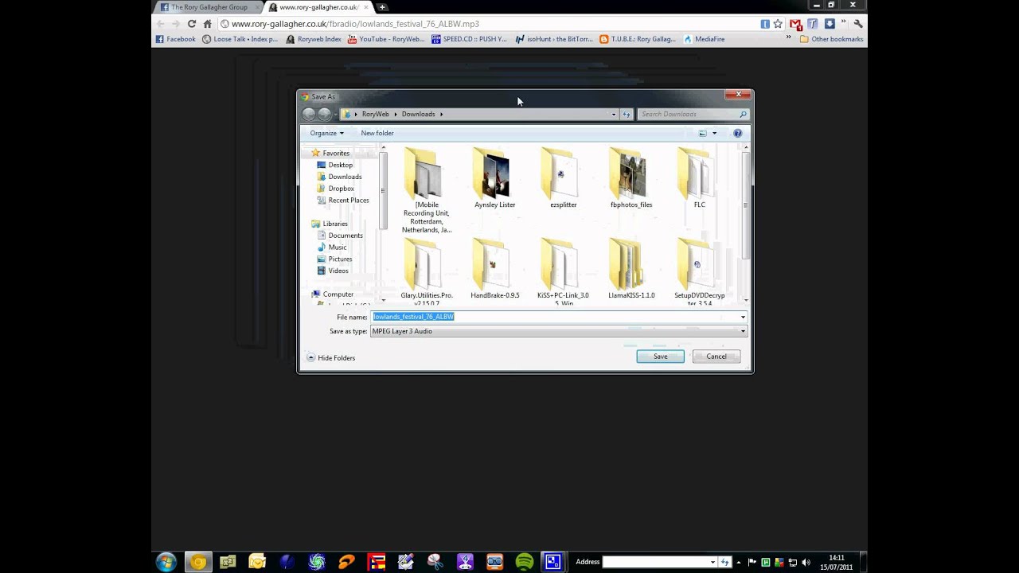Click the Windows Start orb
This screenshot has width=1019, height=573.
[x=166, y=562]
